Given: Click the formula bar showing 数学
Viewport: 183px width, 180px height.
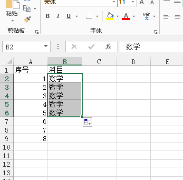Looking at the screenshot, I should 151,47.
